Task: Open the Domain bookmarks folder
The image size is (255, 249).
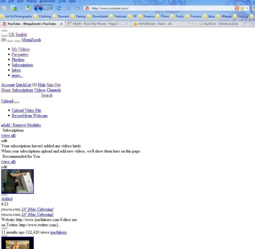Action: (61, 16)
